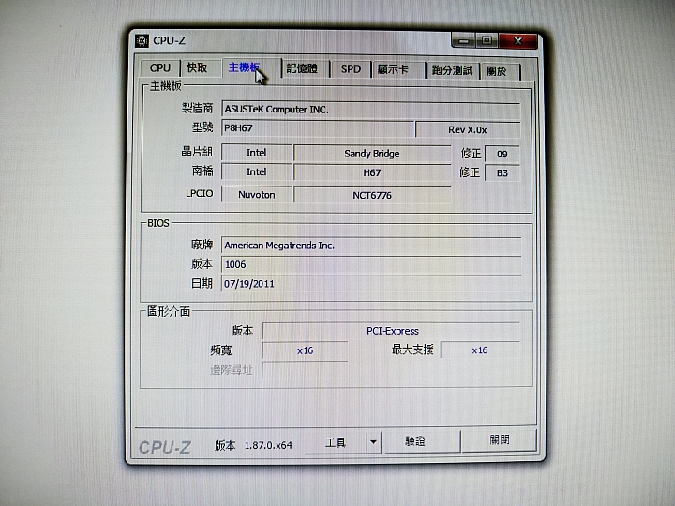Select the P8H67 model field
Image resolution: width=675 pixels, height=506 pixels.
pyautogui.click(x=318, y=128)
